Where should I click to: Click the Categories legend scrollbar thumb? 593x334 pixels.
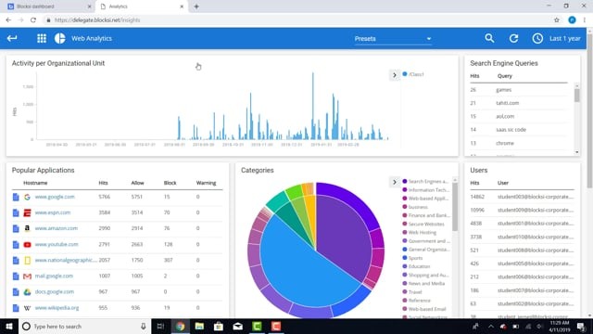455,207
